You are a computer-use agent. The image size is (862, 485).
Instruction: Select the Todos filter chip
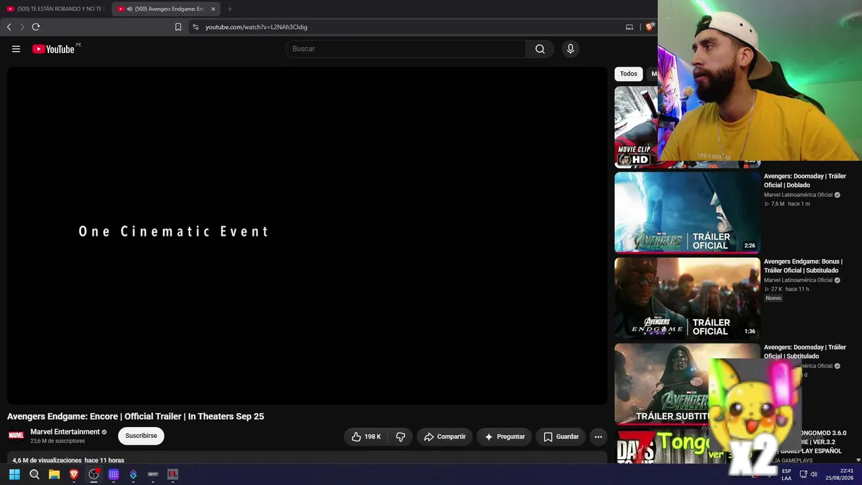[x=628, y=74]
